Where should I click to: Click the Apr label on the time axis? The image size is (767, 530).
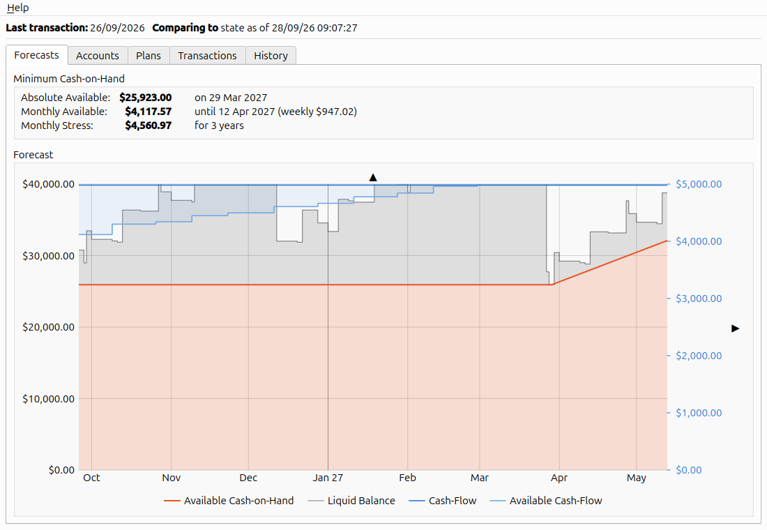(x=559, y=478)
